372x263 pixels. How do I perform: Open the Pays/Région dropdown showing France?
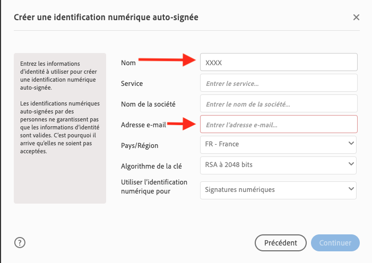(278, 144)
